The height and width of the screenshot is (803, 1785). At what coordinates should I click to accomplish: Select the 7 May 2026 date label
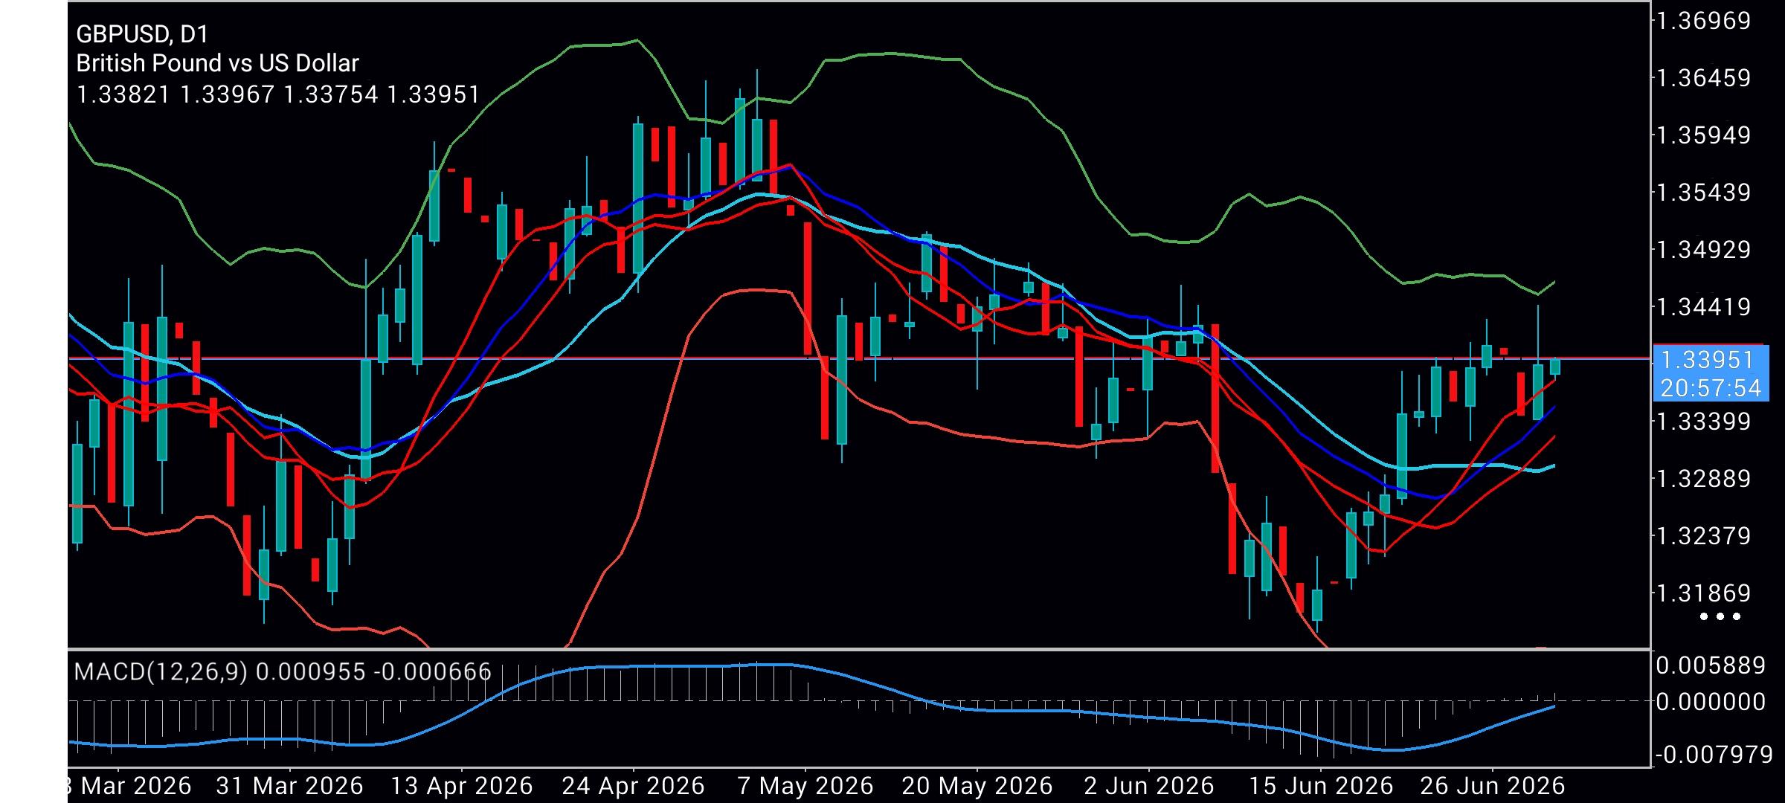[805, 786]
